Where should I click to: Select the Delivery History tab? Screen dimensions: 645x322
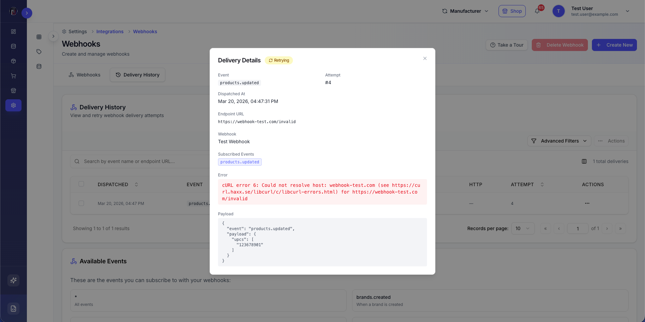[137, 75]
